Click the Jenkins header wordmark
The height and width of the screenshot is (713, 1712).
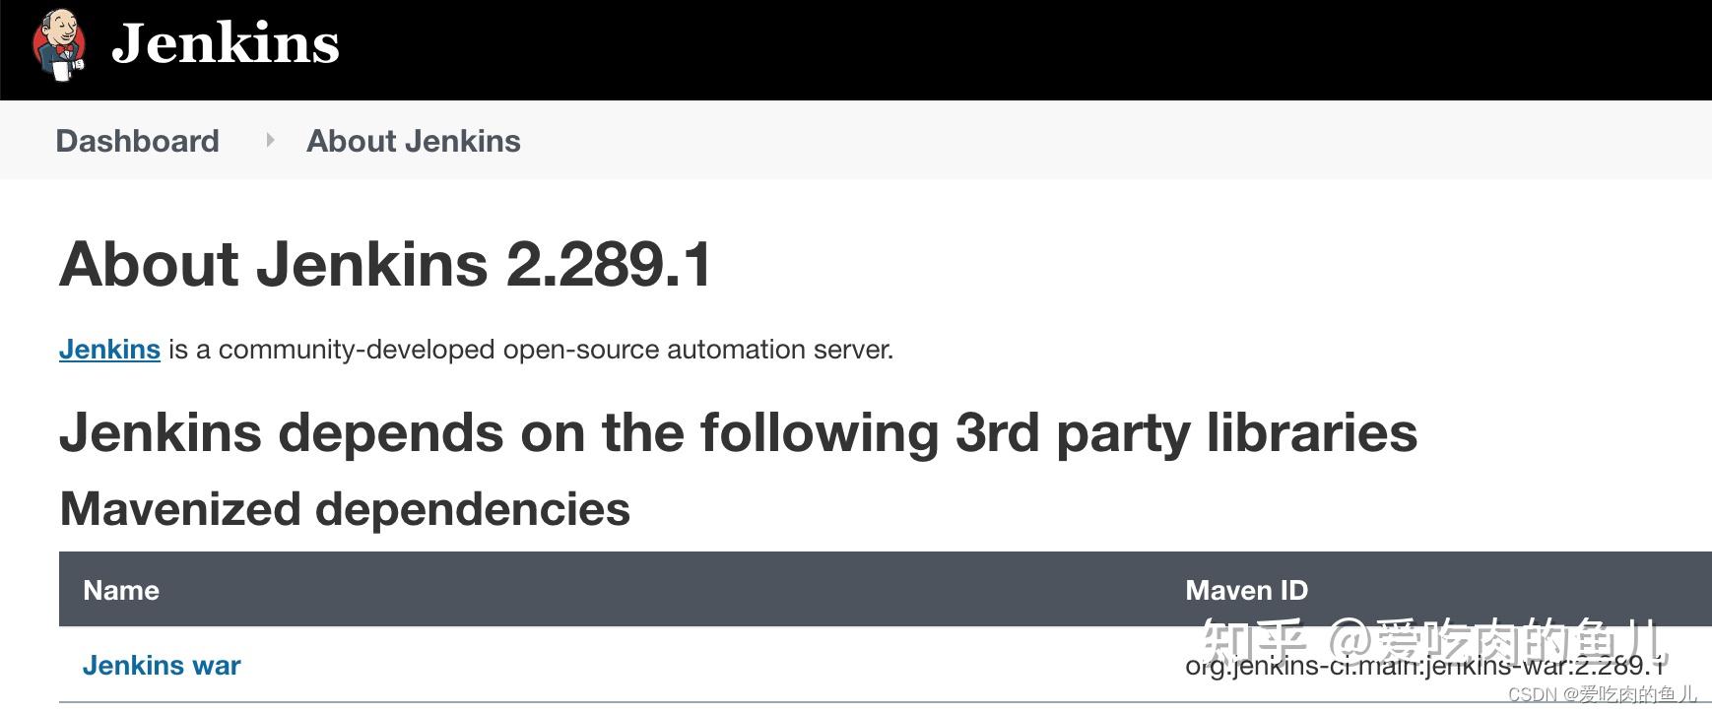[227, 43]
